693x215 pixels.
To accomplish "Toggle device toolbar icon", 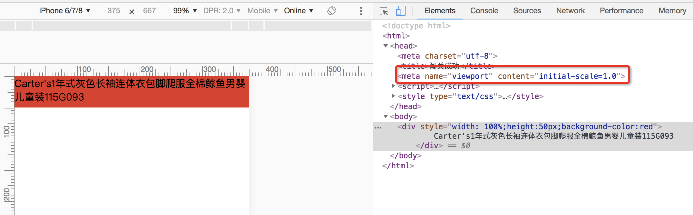I will click(401, 11).
